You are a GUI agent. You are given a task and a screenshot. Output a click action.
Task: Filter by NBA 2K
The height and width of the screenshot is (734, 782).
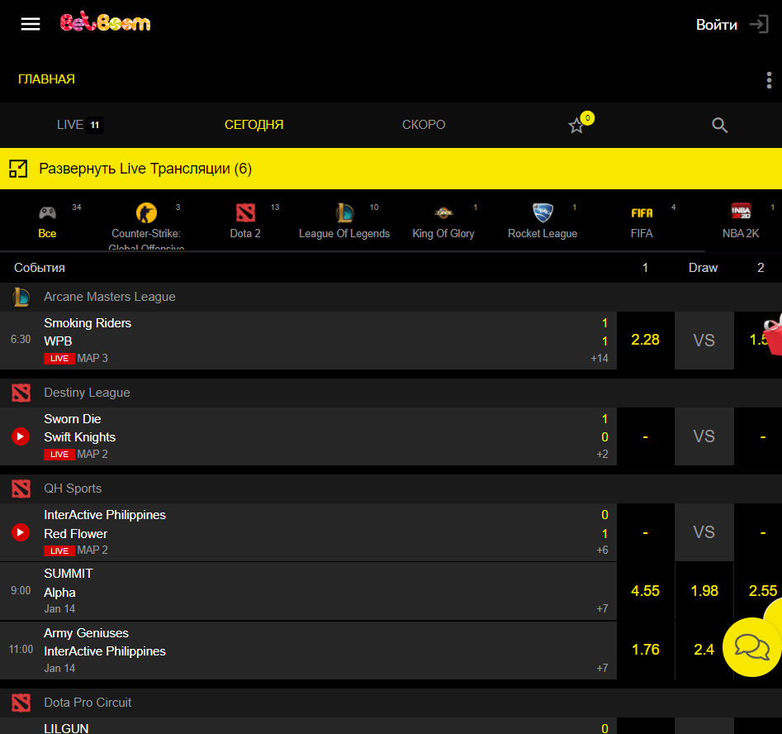(741, 222)
